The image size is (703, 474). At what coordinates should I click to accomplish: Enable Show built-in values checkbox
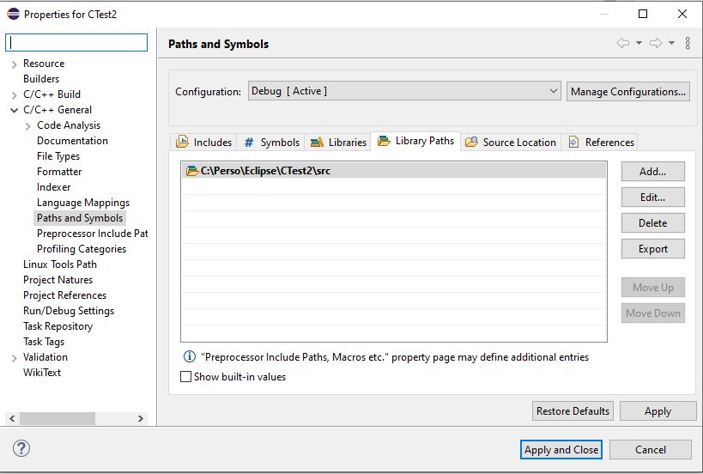tap(186, 377)
